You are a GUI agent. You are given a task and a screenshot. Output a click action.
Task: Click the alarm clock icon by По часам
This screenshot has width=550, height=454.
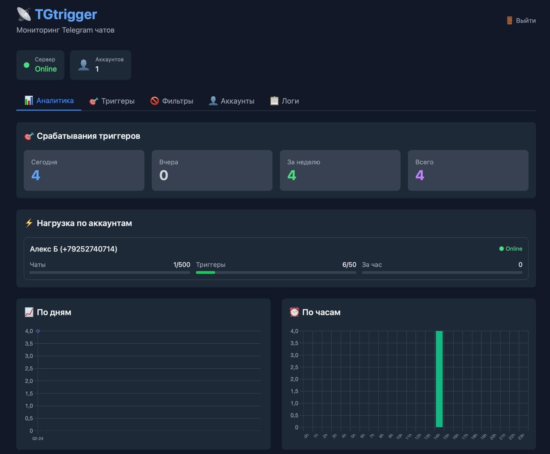[294, 312]
